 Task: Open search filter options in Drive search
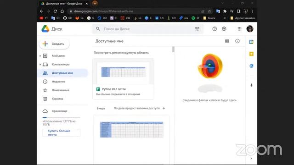(197, 29)
